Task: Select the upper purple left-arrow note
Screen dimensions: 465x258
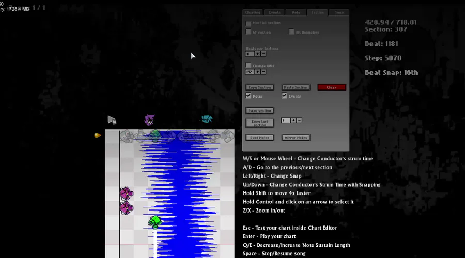Action: pyautogui.click(x=127, y=193)
